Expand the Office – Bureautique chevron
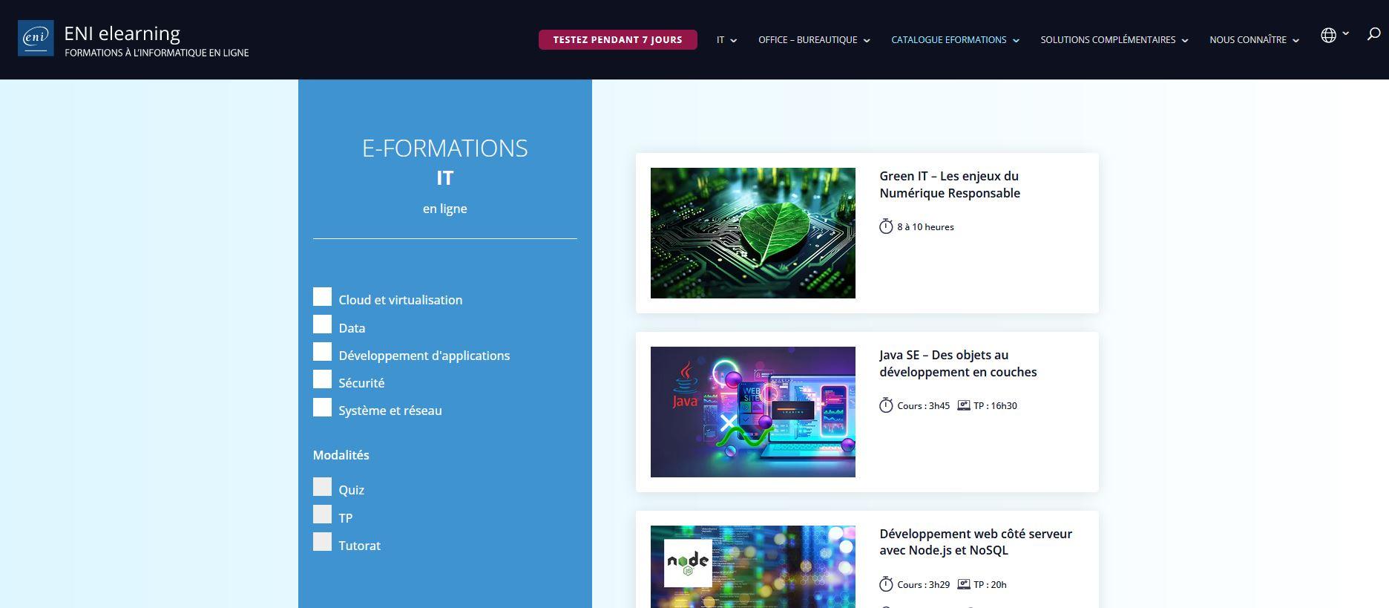This screenshot has width=1389, height=608. pyautogui.click(x=867, y=41)
